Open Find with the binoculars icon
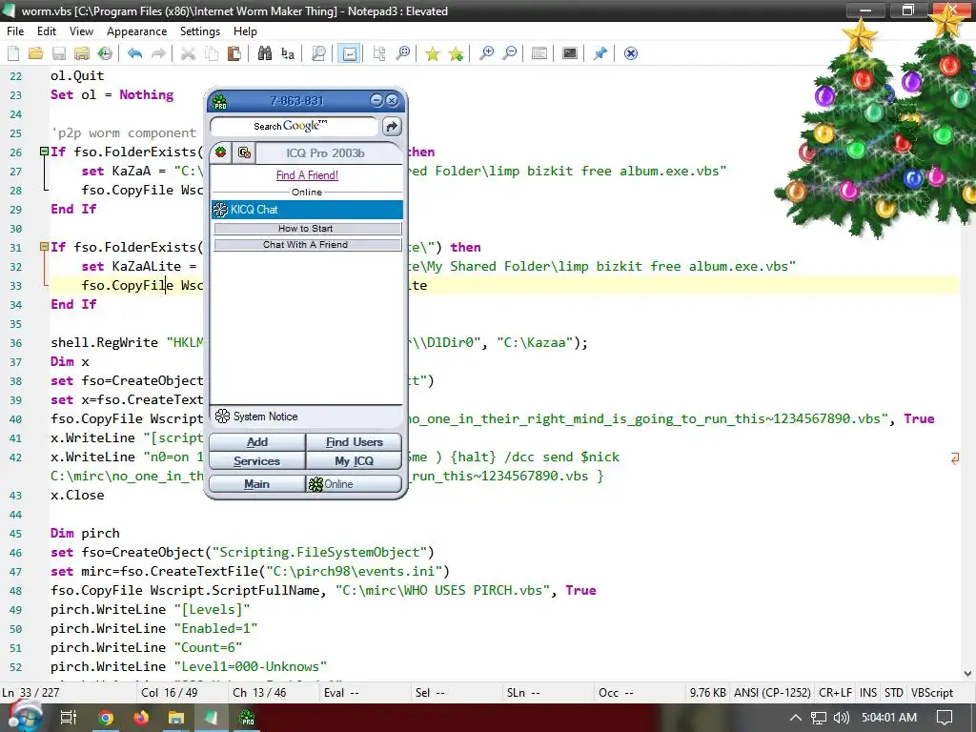 point(265,53)
